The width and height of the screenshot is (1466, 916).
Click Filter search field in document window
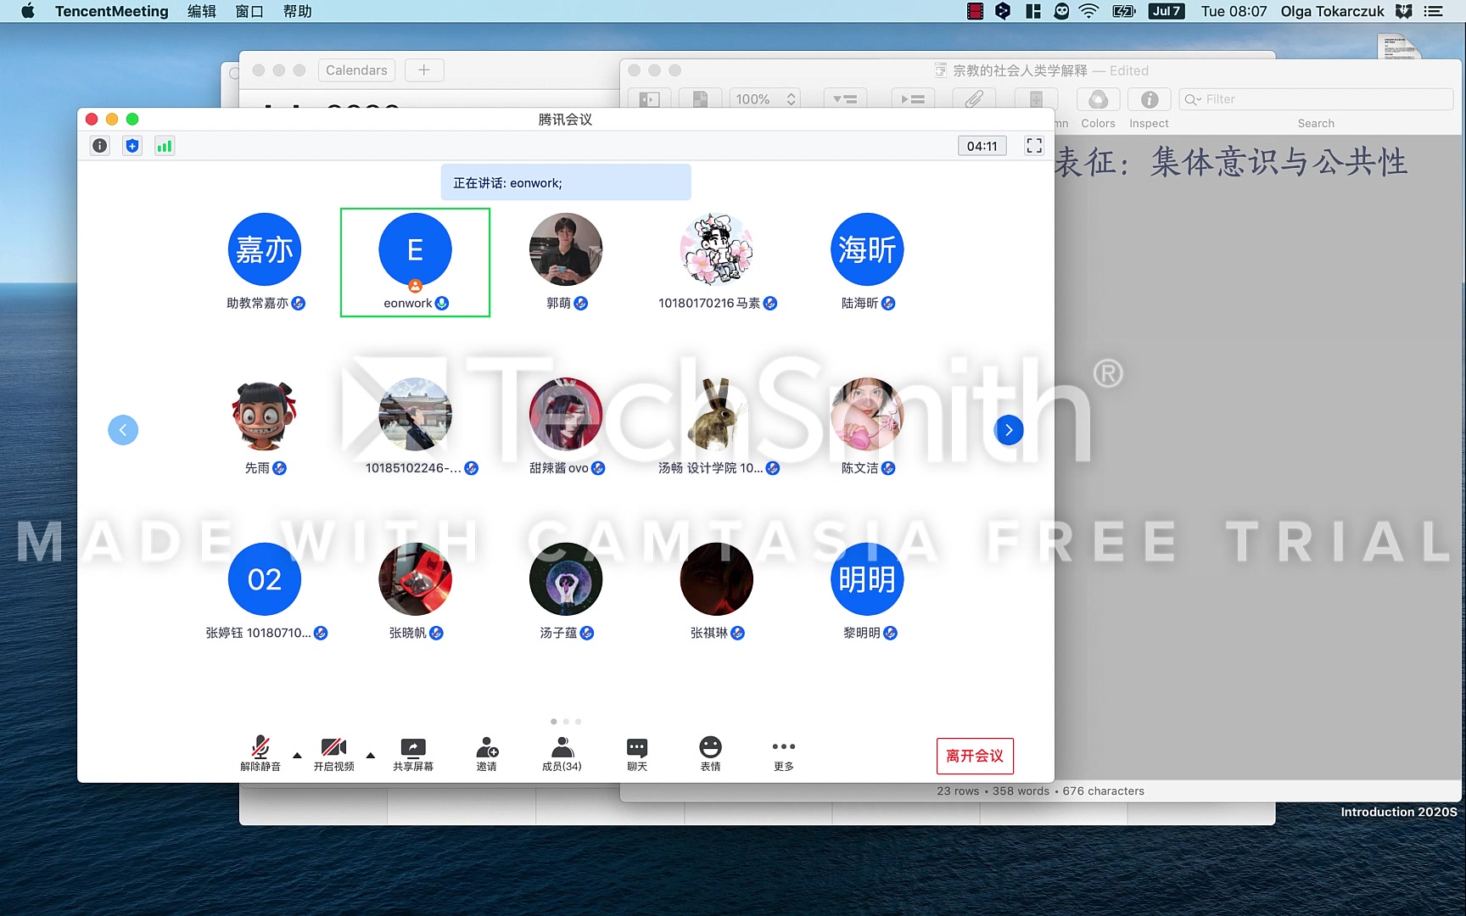point(1316,99)
